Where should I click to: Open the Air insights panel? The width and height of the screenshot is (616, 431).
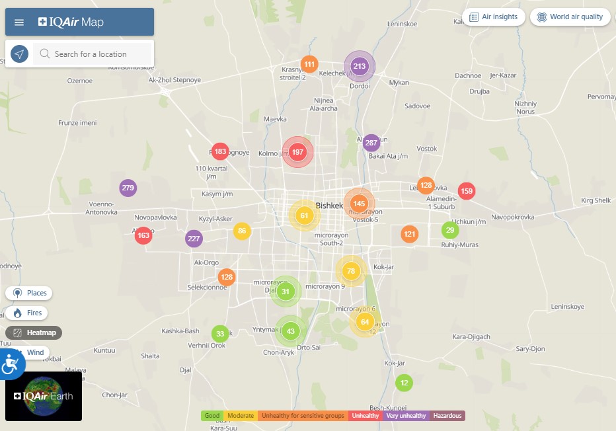point(494,17)
